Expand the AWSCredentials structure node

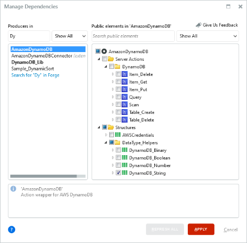[x=106, y=135]
